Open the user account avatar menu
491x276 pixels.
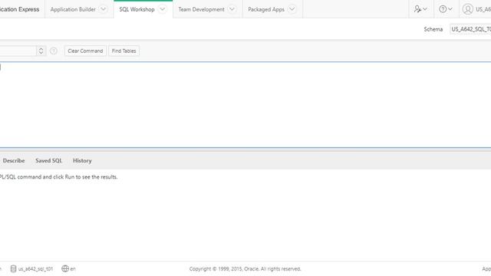(x=467, y=9)
